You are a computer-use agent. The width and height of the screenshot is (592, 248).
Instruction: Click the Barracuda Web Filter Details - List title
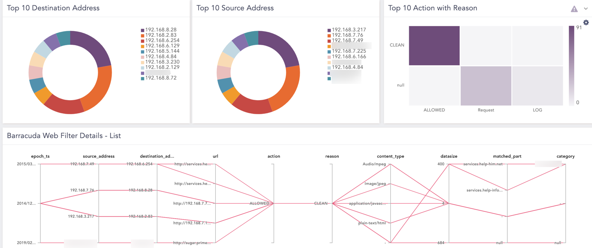[x=63, y=136]
